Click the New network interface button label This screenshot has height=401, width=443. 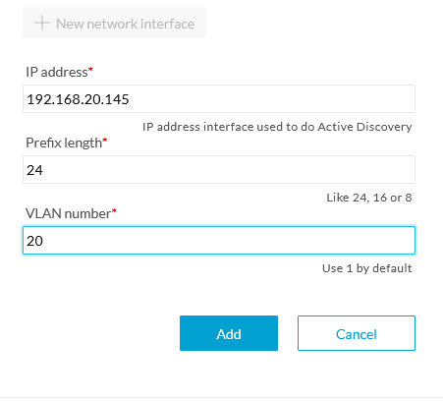tap(125, 24)
